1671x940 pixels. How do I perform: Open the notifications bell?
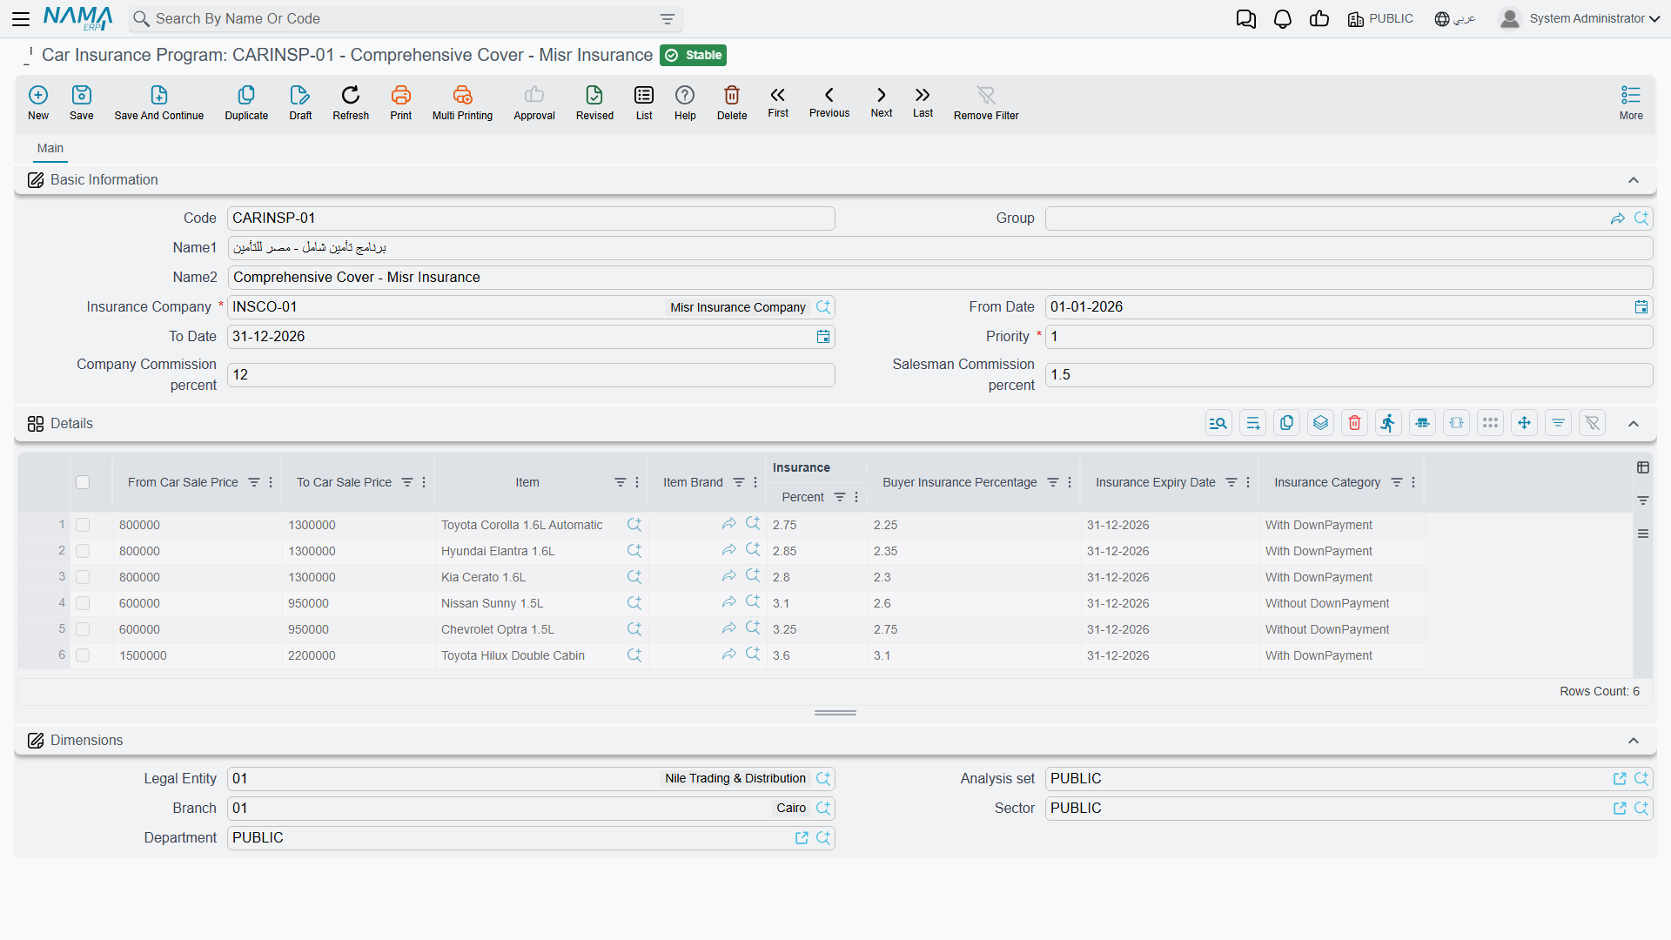pyautogui.click(x=1282, y=19)
